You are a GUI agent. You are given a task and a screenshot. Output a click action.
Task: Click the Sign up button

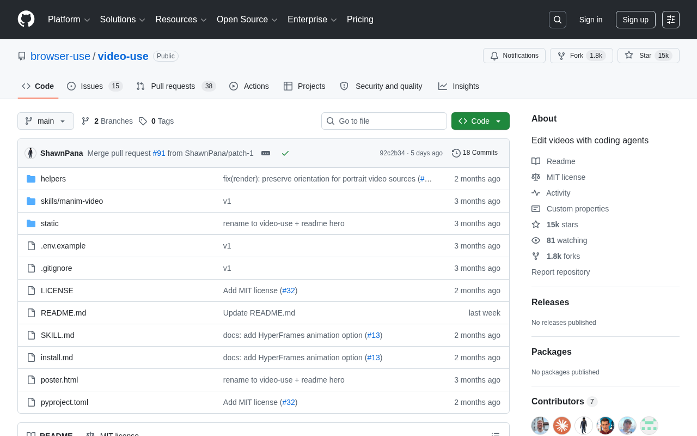click(635, 20)
